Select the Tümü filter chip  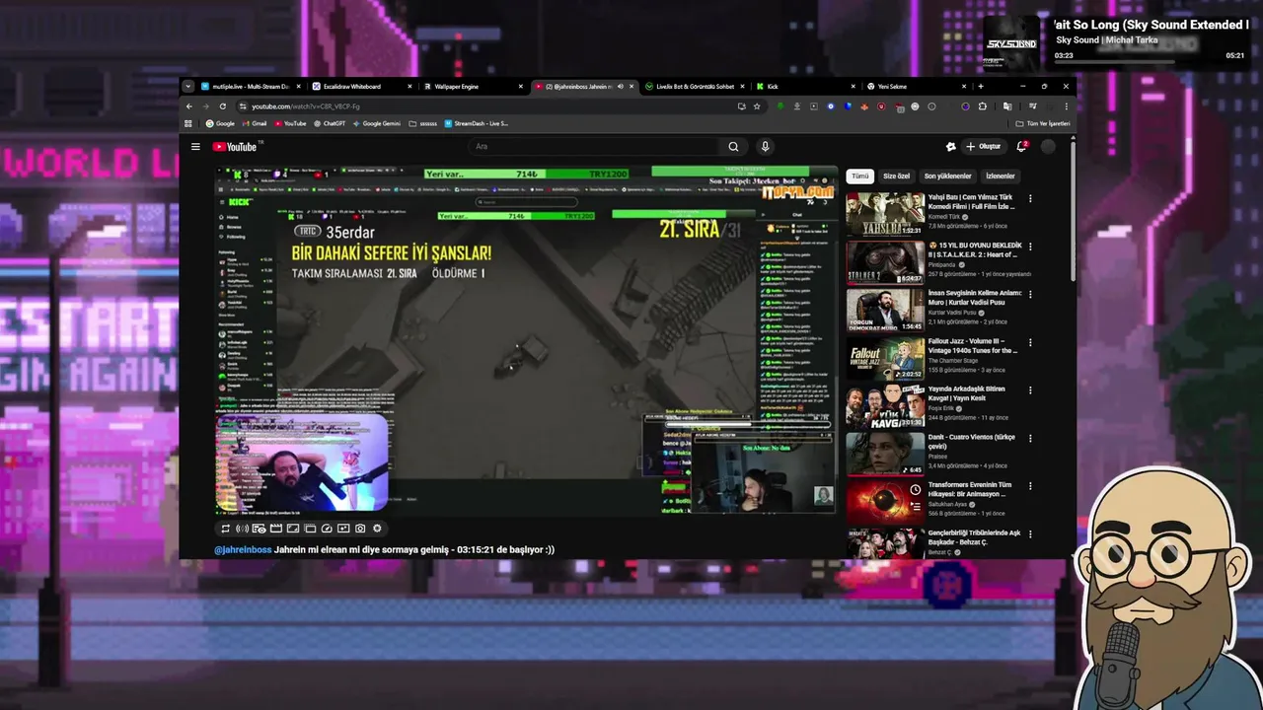[860, 177]
